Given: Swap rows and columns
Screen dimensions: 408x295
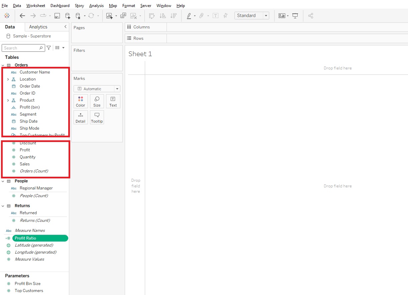Looking at the screenshot, I should tap(152, 16).
